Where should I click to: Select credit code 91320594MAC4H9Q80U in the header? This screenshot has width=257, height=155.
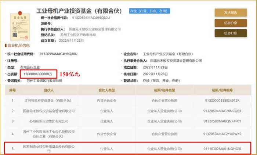tap(91, 18)
